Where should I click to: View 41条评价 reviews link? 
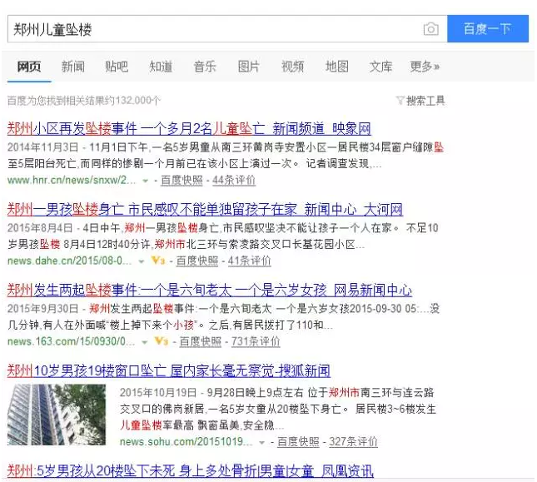point(249,261)
